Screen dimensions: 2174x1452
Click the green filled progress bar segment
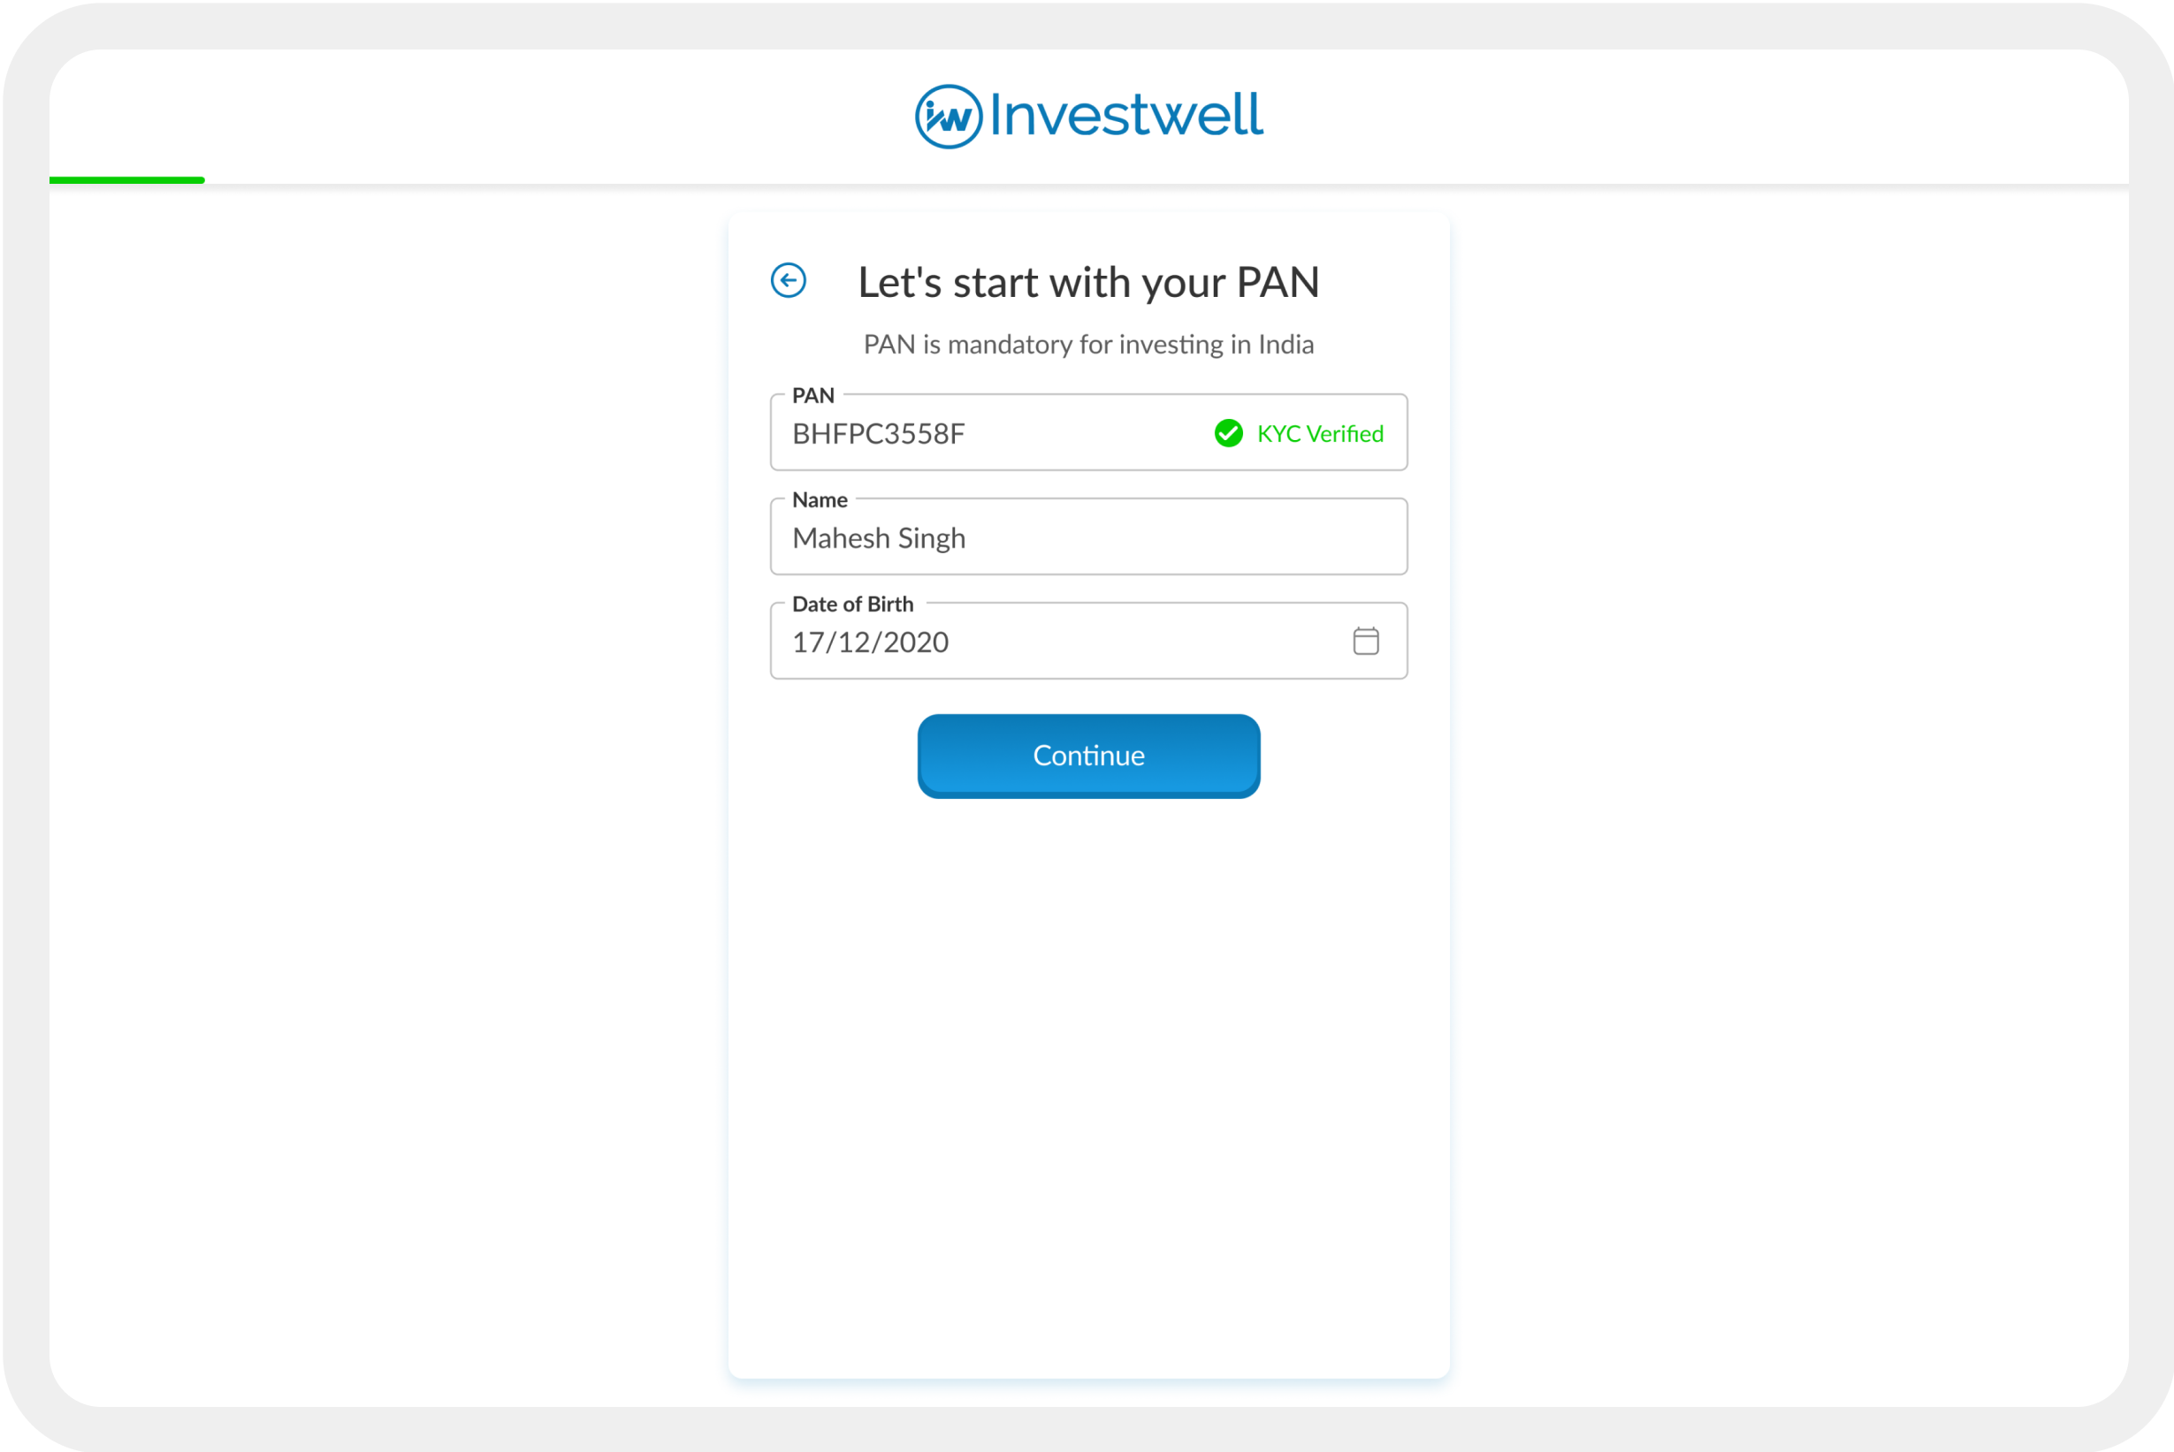127,180
